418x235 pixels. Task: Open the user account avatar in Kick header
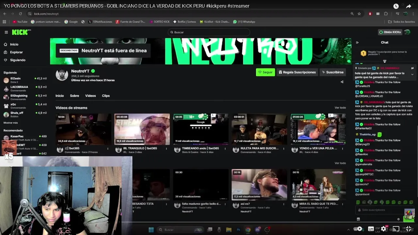[x=407, y=32]
